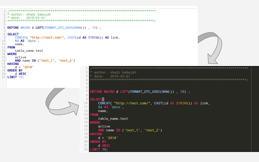The height and width of the screenshot is (162, 259).
Task: Click CAST function in the dark editor
Action: point(158,103)
